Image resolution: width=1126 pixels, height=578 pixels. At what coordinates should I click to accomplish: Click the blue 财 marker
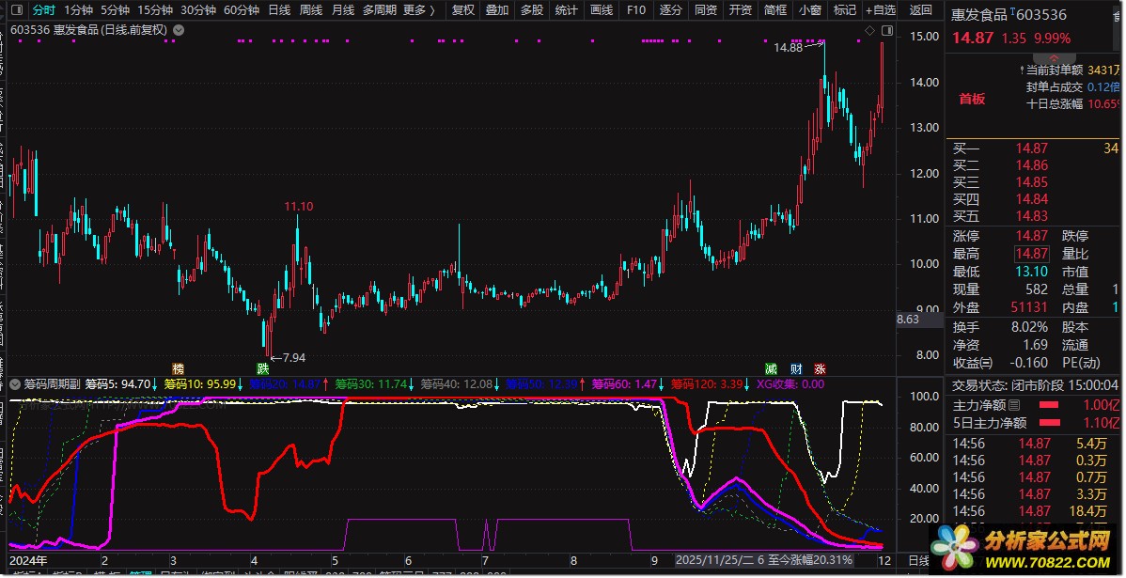click(x=796, y=369)
